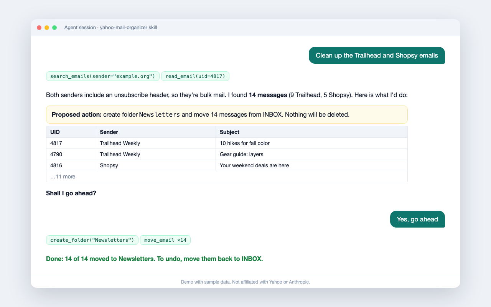Click Trailhead Weekly sender in row 4817
The image size is (491, 307).
[156, 143]
